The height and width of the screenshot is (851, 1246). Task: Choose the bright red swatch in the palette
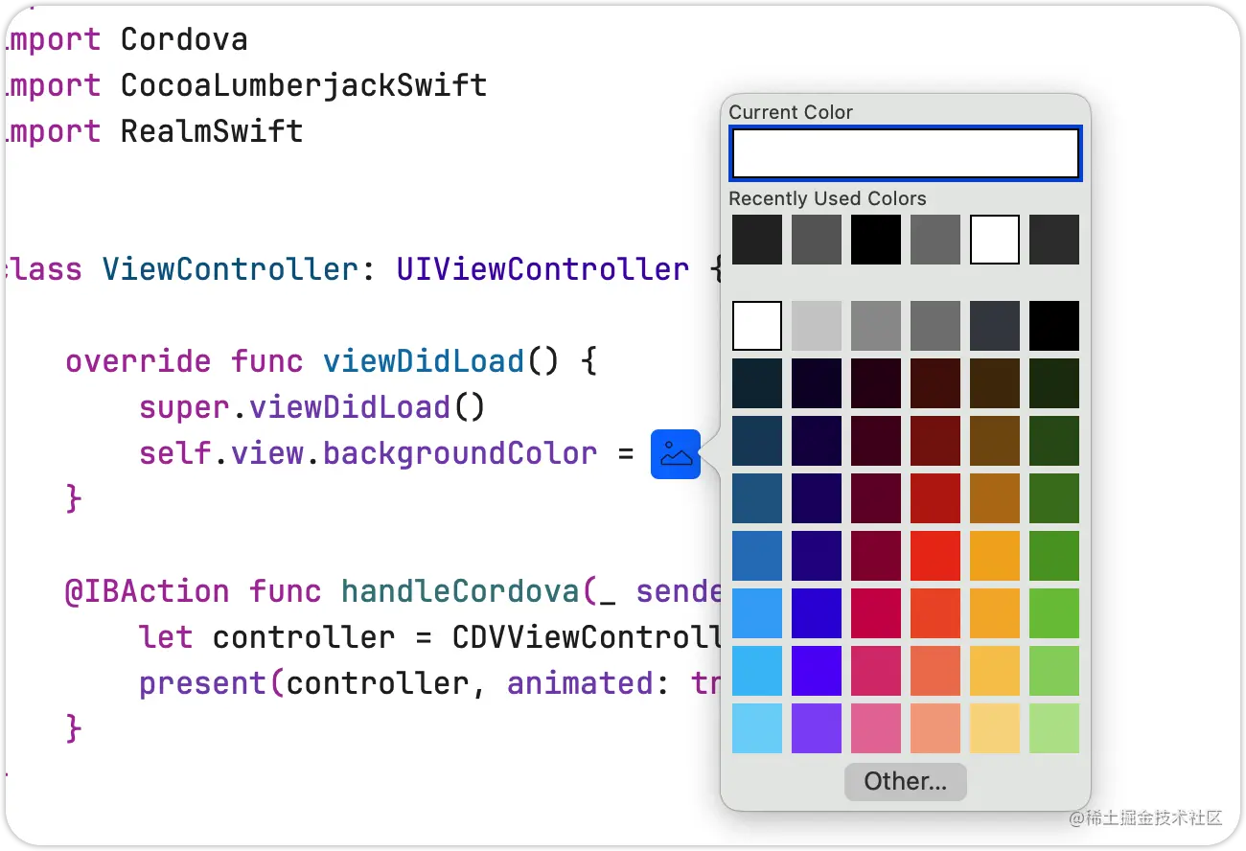[935, 556]
